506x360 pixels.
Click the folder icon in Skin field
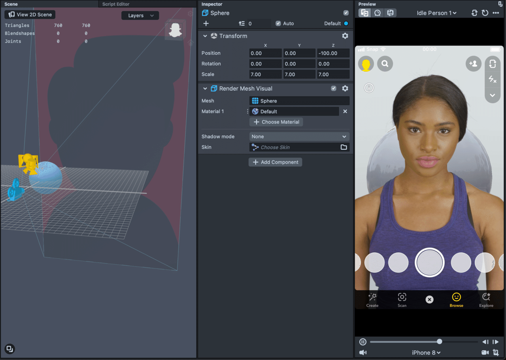click(344, 147)
